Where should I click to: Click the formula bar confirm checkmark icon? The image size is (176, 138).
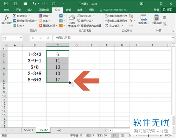pos(41,38)
